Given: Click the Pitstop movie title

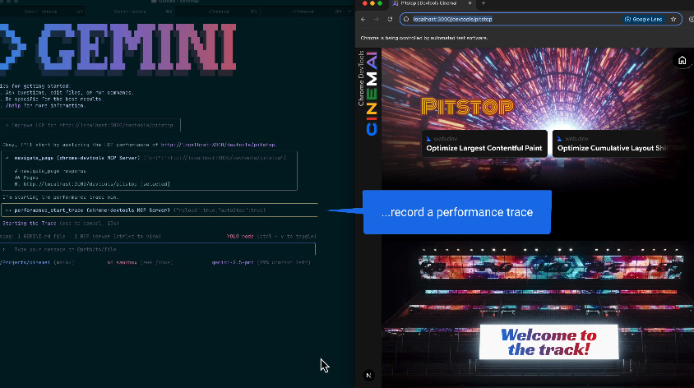Looking at the screenshot, I should [x=467, y=107].
